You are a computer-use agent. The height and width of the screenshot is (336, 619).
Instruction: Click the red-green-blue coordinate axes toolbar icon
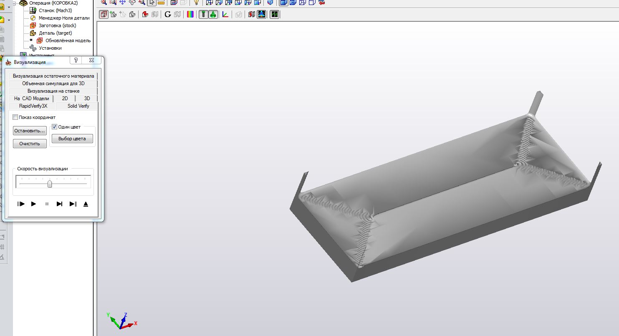[x=225, y=15]
